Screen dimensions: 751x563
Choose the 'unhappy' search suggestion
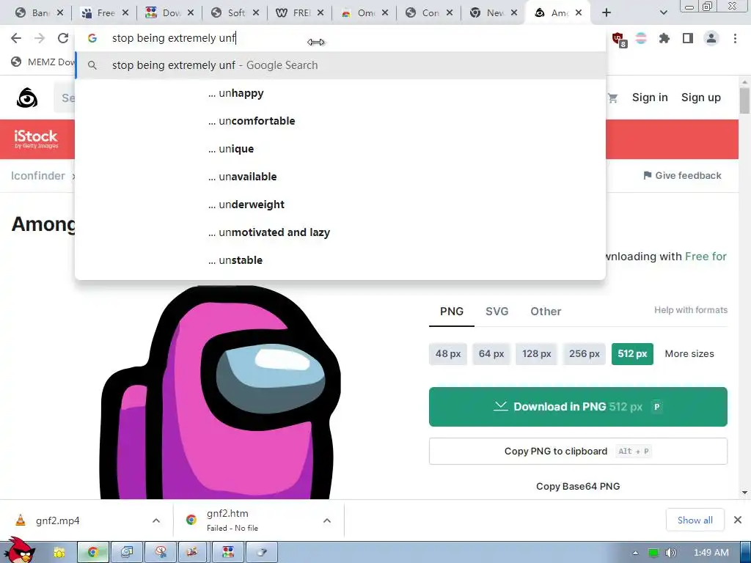click(x=340, y=93)
